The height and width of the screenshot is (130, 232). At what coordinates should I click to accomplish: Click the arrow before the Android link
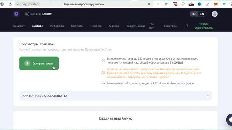tap(103, 83)
